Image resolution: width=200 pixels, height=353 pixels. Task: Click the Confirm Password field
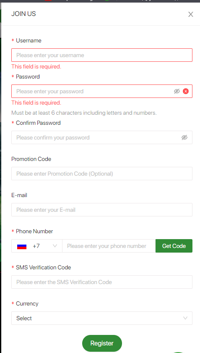(x=102, y=137)
